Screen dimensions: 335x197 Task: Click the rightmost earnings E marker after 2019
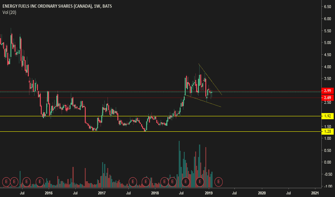point(219,182)
